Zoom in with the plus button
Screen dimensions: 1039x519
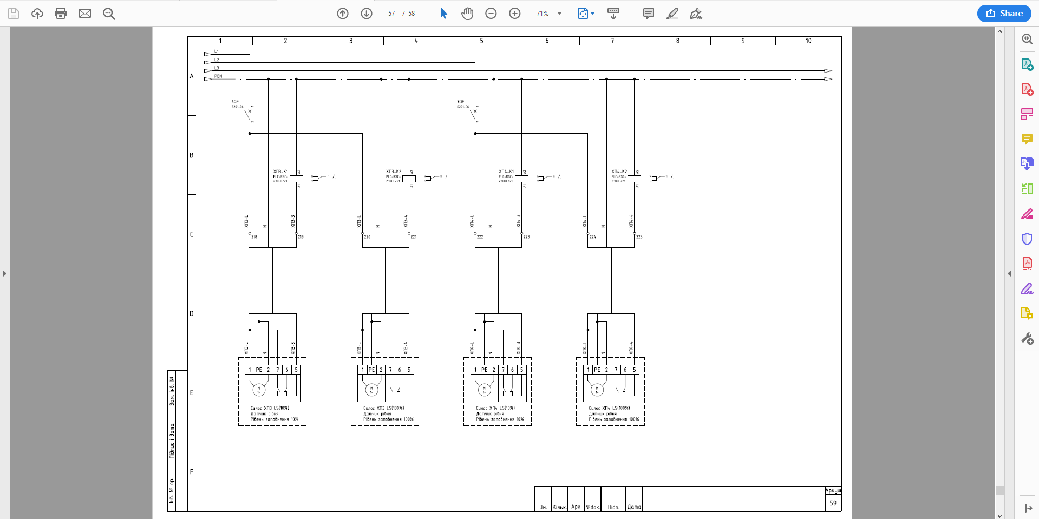(515, 14)
